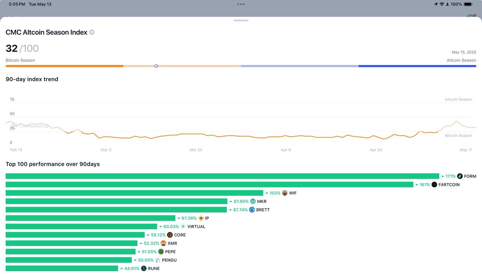The image size is (482, 274).
Task: Tap the dark orange Bitcoin Season segment
Action: 64,66
